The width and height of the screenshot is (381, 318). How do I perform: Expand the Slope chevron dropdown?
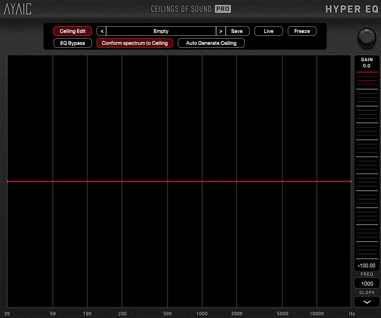click(x=367, y=302)
